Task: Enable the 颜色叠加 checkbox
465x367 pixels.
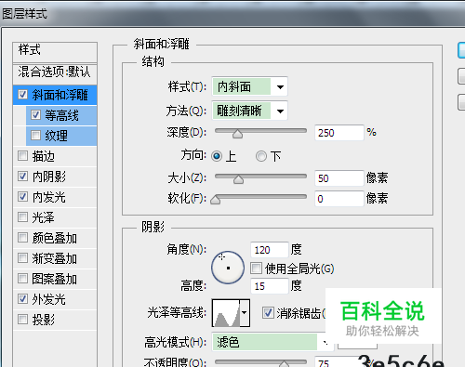Action: point(22,238)
